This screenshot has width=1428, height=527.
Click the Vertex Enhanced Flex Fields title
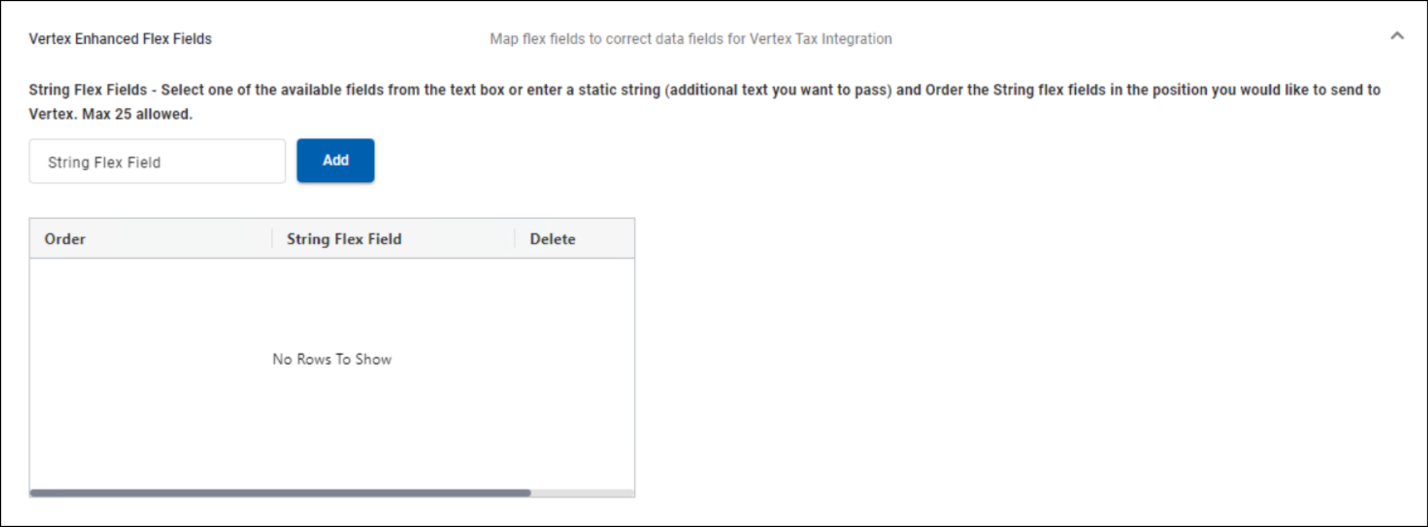[120, 39]
